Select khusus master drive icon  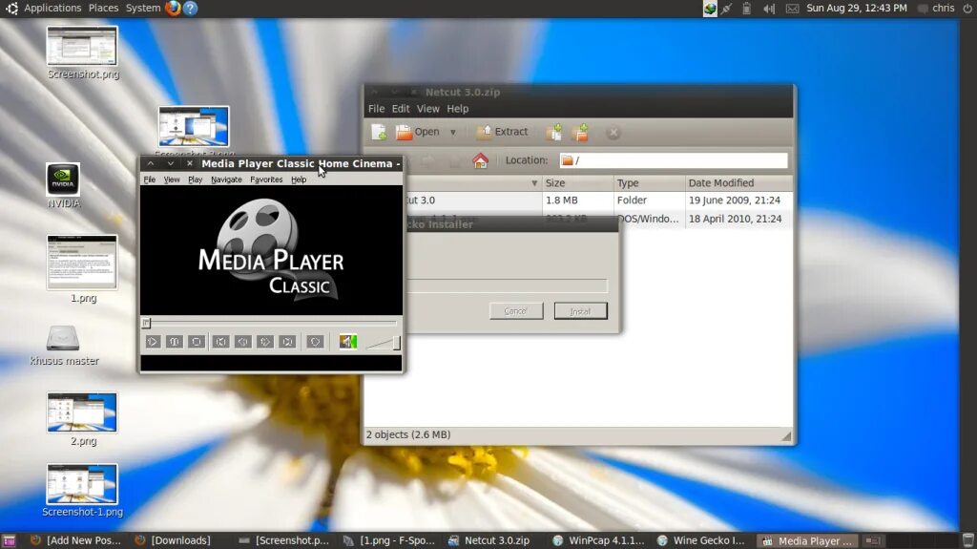pyautogui.click(x=63, y=339)
